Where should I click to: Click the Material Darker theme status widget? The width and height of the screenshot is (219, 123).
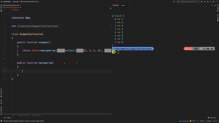tap(184, 121)
